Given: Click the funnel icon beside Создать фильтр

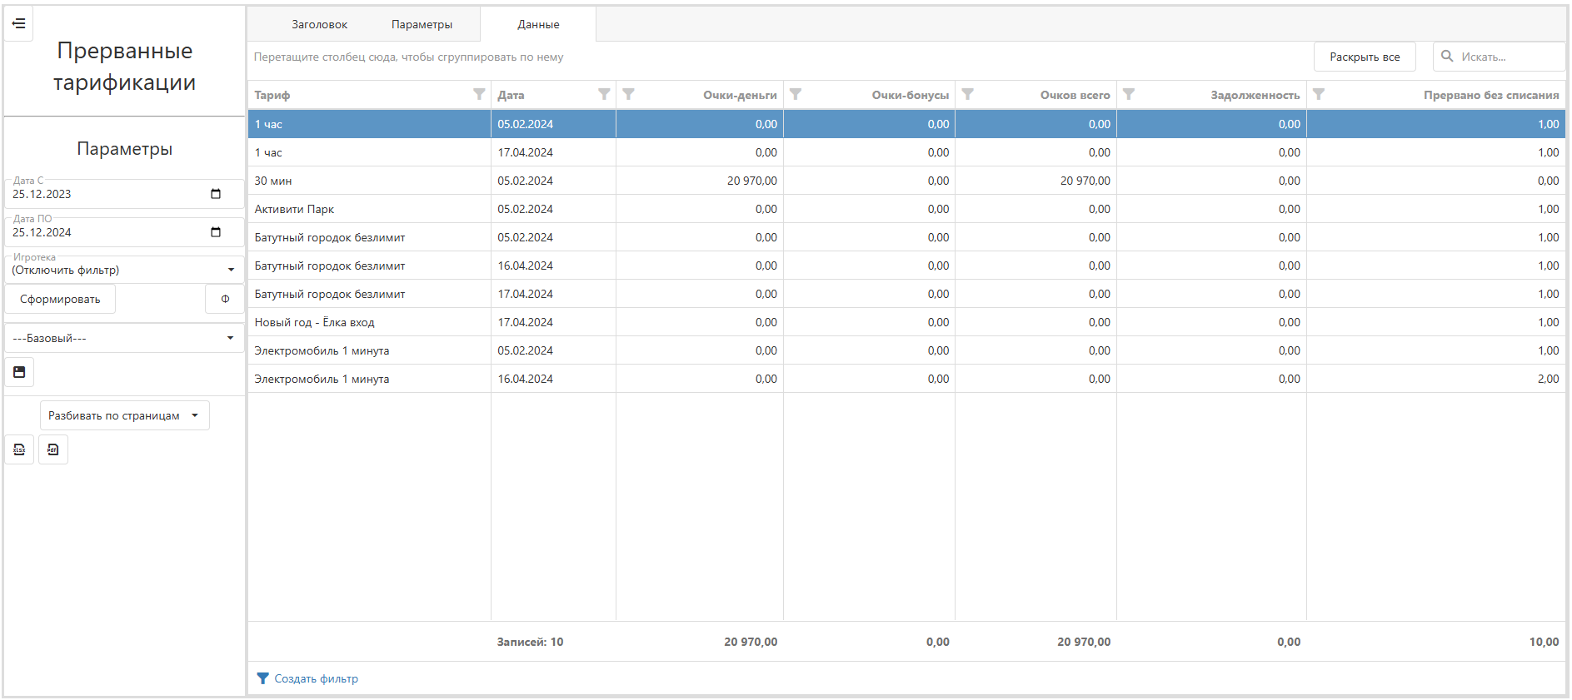Looking at the screenshot, I should [x=263, y=678].
